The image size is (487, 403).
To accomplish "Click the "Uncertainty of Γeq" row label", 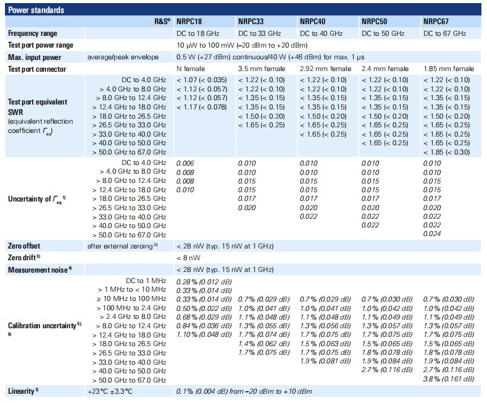I will point(36,199).
